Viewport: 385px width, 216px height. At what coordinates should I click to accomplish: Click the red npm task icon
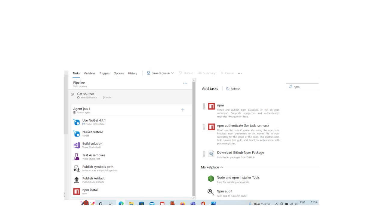pos(211,106)
